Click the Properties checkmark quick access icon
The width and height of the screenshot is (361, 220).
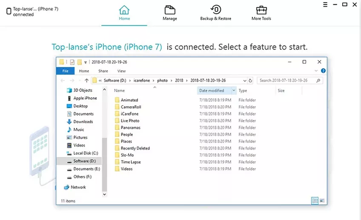(72, 62)
